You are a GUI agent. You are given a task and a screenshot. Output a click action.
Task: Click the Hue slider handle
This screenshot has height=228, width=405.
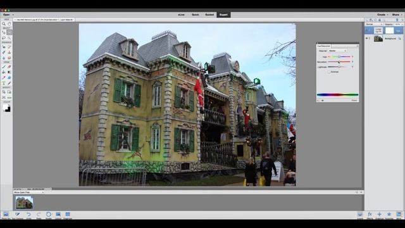pos(339,56)
